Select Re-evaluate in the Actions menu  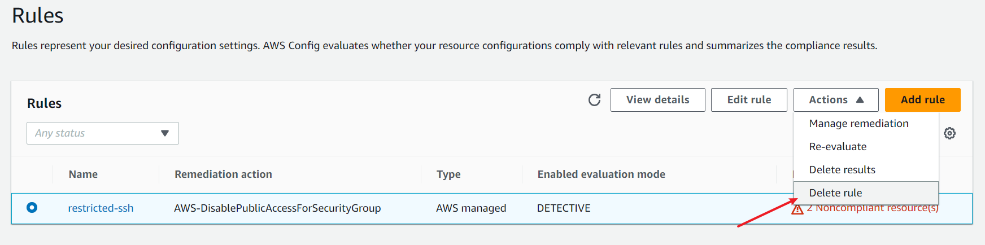pos(838,147)
